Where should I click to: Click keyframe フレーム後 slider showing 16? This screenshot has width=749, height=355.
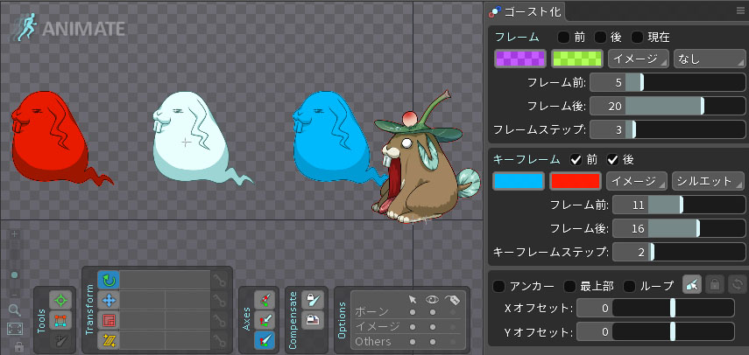[679, 229]
